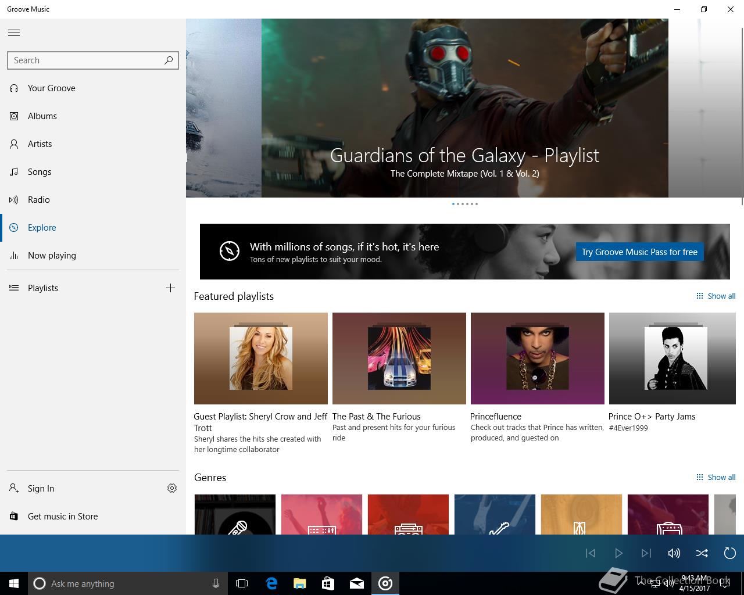Screen dimensions: 744x595
Task: Open Settings gear icon
Action: pos(172,488)
